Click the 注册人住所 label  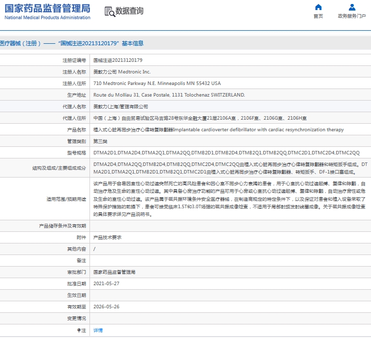coord(74,83)
